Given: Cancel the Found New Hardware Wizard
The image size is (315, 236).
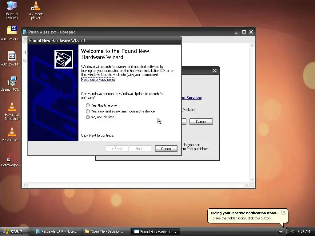Looking at the screenshot, I should tap(166, 148).
